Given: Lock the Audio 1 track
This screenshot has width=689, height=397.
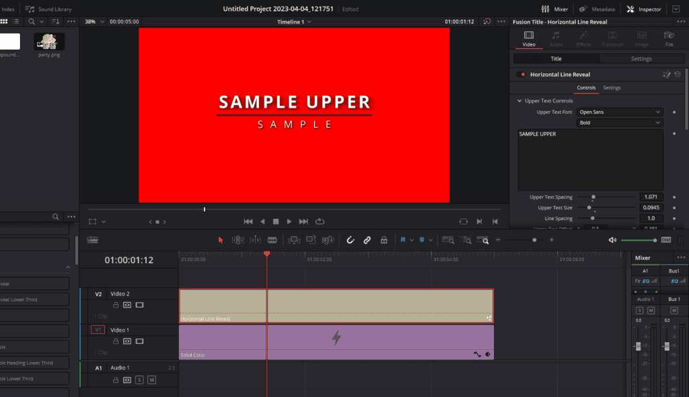Looking at the screenshot, I should pyautogui.click(x=116, y=380).
